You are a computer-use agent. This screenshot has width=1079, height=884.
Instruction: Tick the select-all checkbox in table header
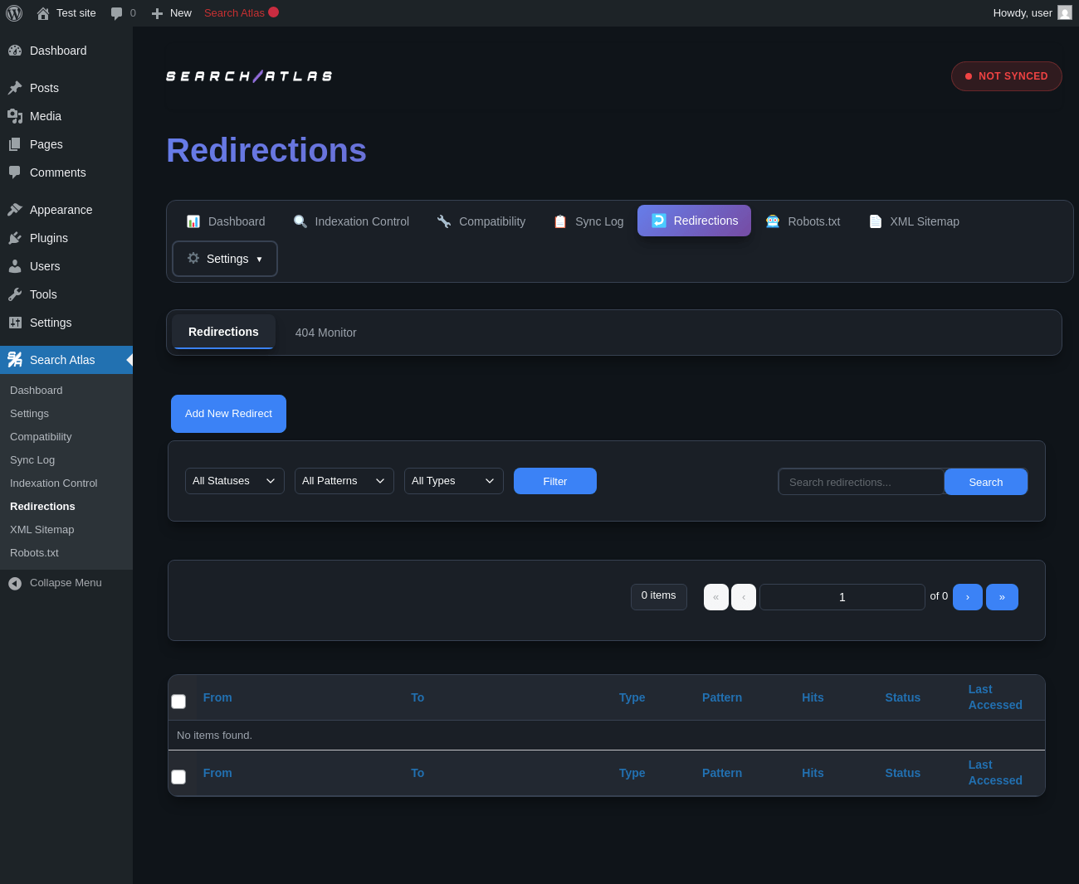(x=178, y=702)
